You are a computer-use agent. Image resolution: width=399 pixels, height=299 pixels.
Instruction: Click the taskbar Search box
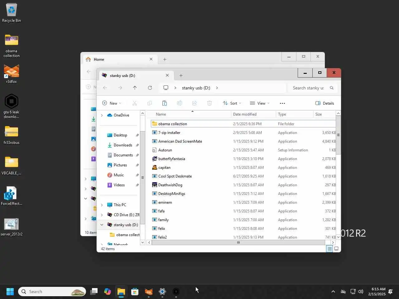52,292
